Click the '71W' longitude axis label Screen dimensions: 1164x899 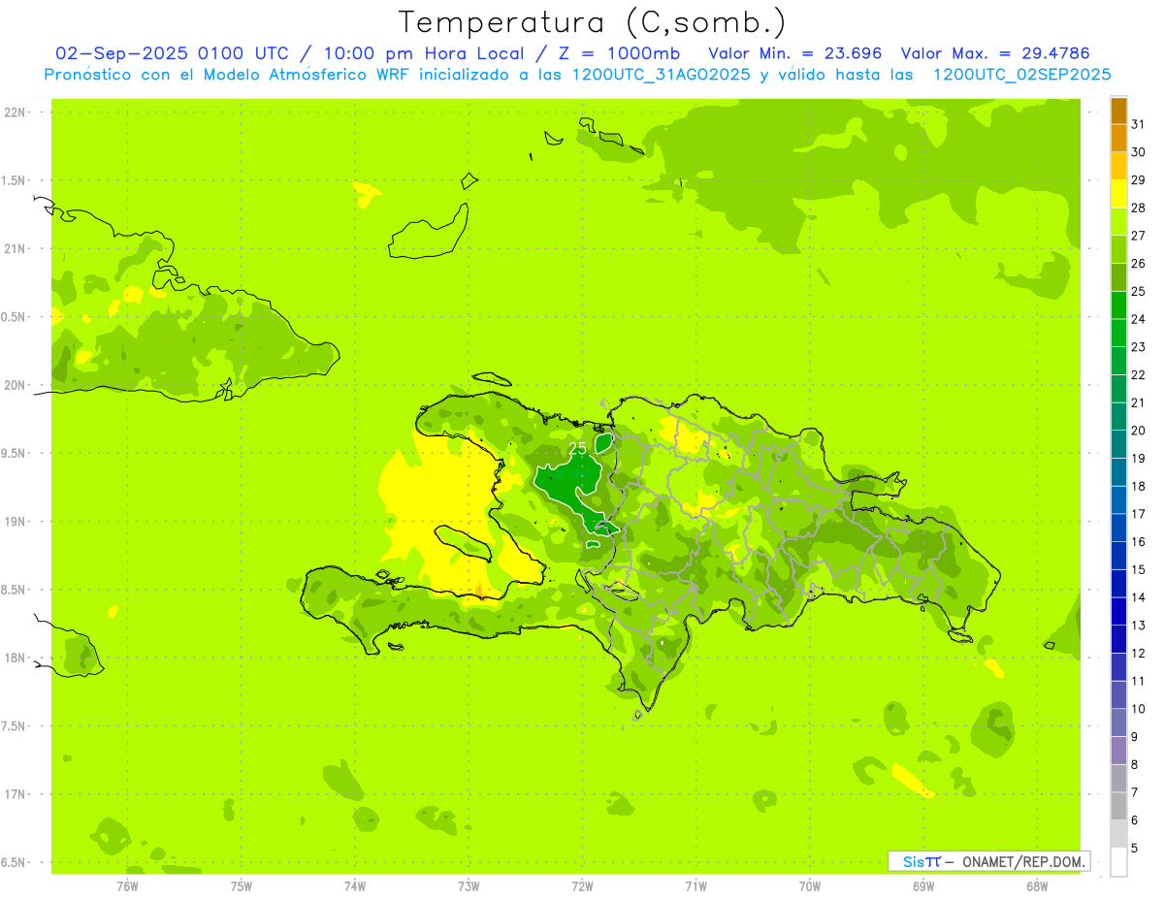pos(695,886)
